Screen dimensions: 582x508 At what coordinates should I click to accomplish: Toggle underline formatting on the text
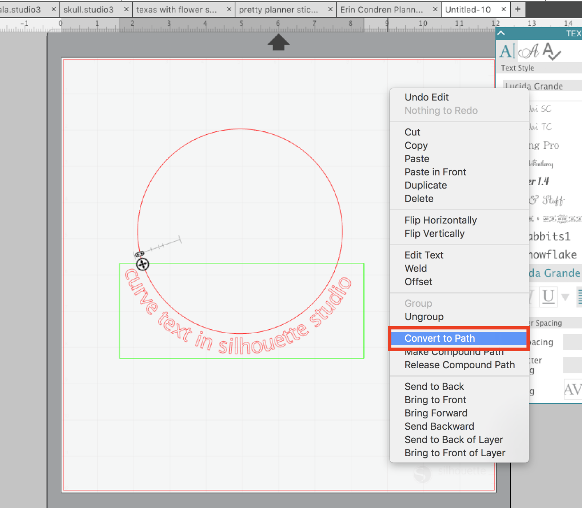point(547,296)
